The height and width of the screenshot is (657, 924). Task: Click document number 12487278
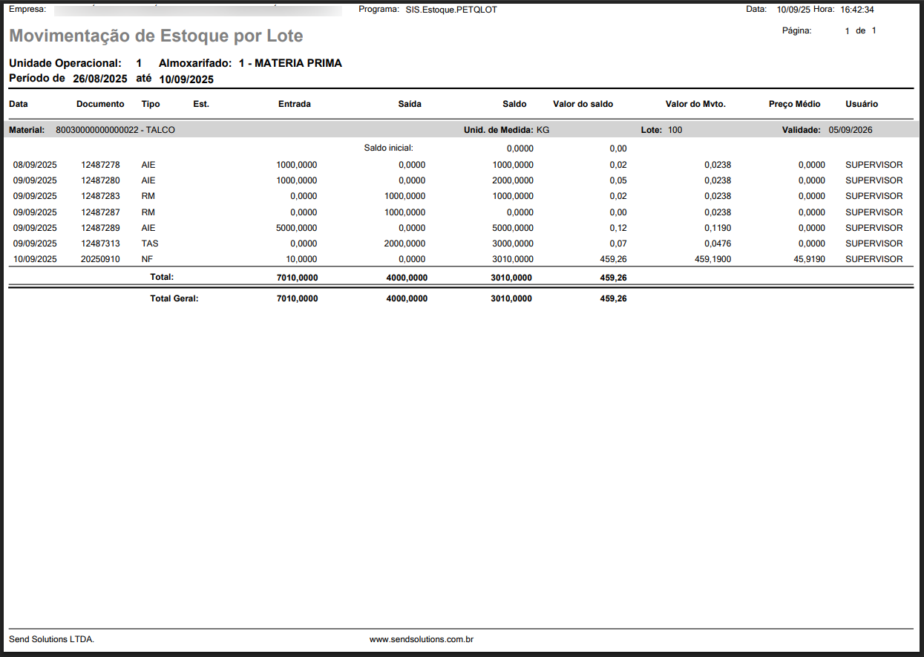tap(100, 165)
